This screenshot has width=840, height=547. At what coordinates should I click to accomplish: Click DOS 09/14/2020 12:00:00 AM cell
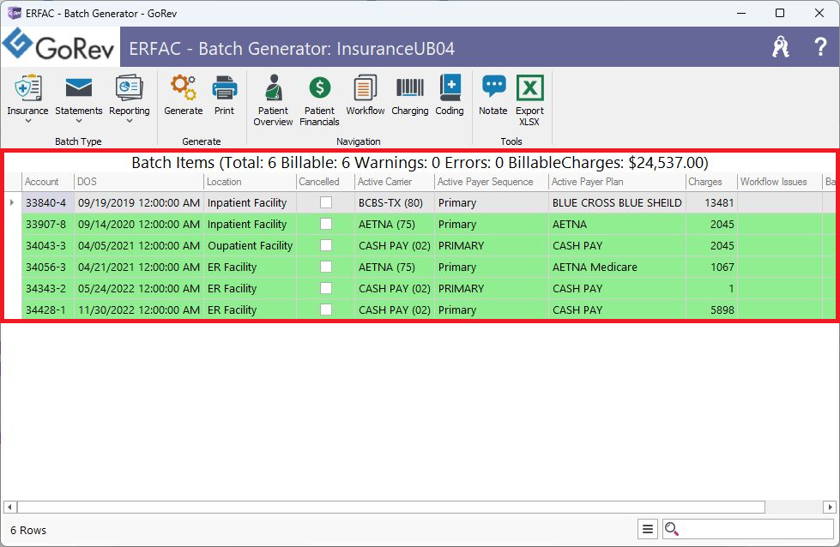(139, 225)
